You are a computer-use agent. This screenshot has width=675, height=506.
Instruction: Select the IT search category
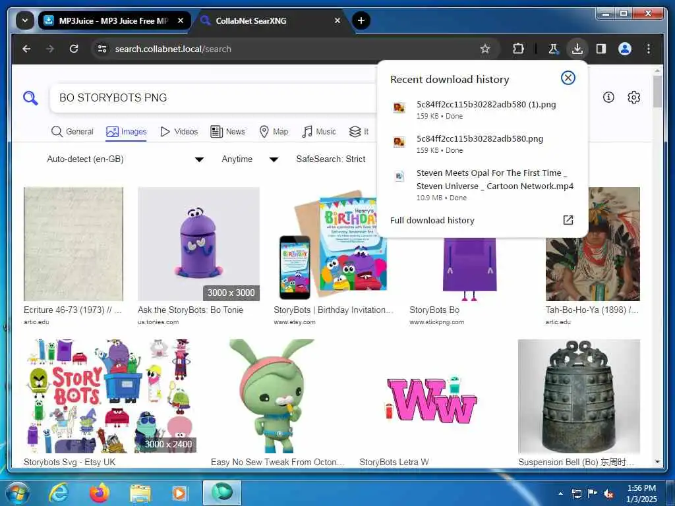coord(359,131)
